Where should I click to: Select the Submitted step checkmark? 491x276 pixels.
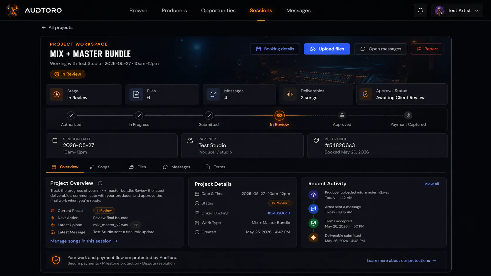[x=209, y=116]
